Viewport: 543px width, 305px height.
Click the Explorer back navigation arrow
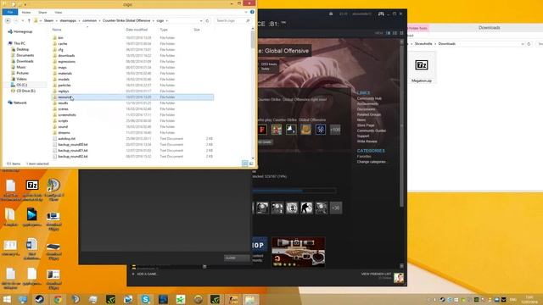tap(8, 20)
